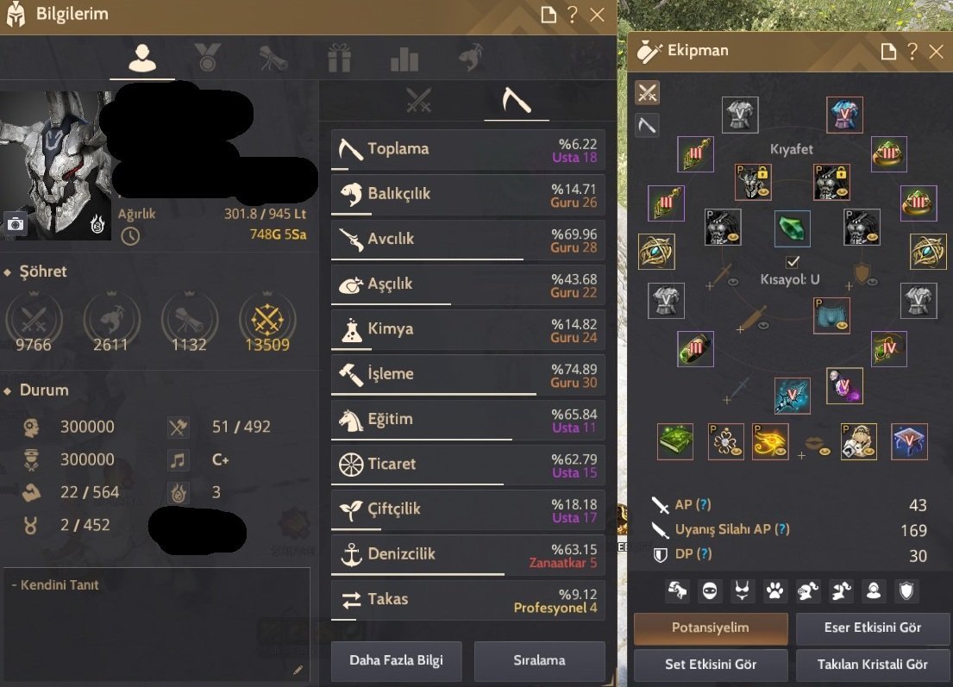This screenshot has height=687, width=953.
Task: Click the pencil icon in Kendini Tanıt box
Action: (x=298, y=670)
